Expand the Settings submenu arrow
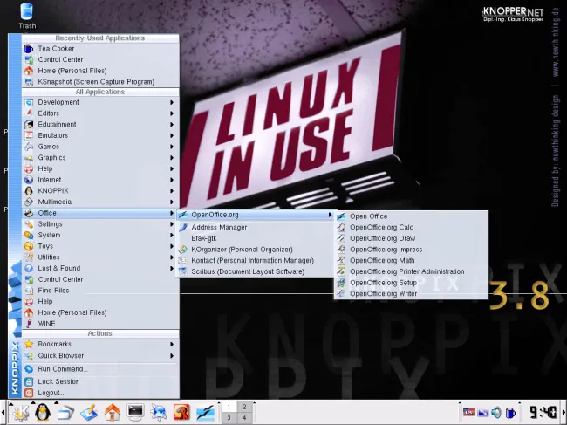 pyautogui.click(x=172, y=224)
